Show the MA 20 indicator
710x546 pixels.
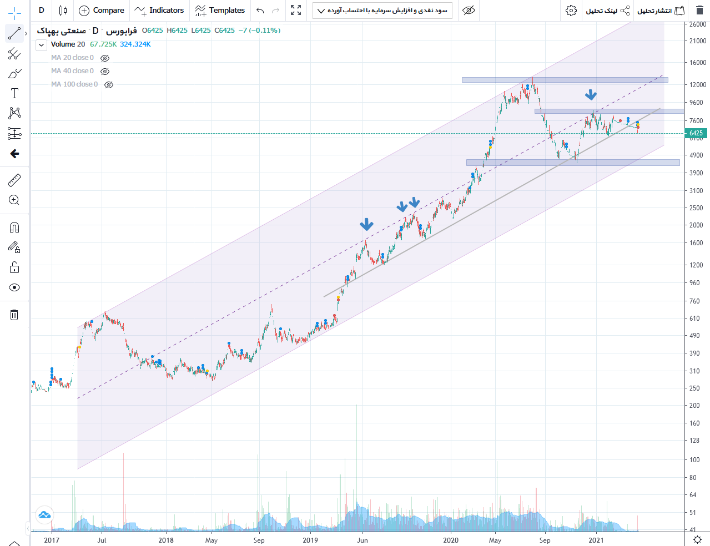(x=105, y=58)
